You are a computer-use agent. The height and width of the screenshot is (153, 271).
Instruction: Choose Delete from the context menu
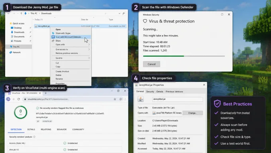tap(59, 75)
